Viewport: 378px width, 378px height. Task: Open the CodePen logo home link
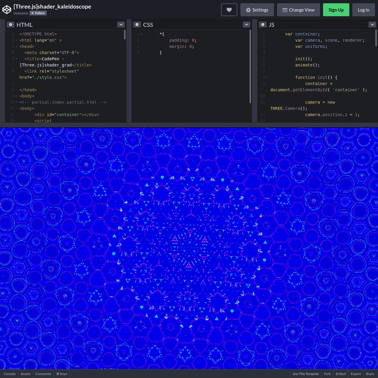7,10
